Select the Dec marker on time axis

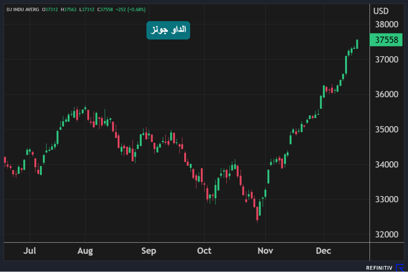click(323, 251)
